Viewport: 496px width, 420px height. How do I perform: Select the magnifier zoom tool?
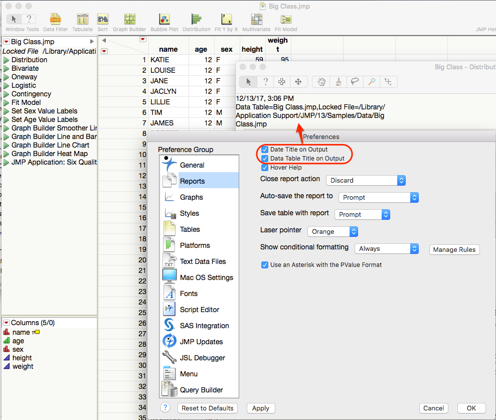point(372,82)
